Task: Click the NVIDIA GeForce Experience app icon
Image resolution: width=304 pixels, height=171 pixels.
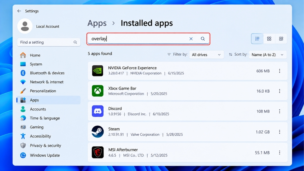Action: coord(97,71)
